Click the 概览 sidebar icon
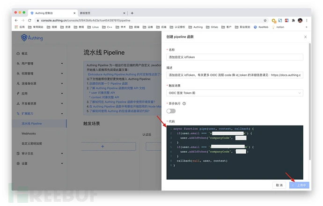Image resolution: width=323 pixels, height=206 pixels. [x=18, y=53]
